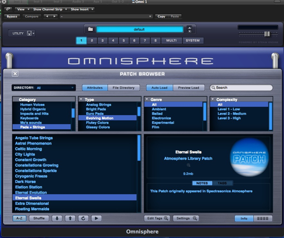Click zoom icon on Settings button

tap(195, 218)
